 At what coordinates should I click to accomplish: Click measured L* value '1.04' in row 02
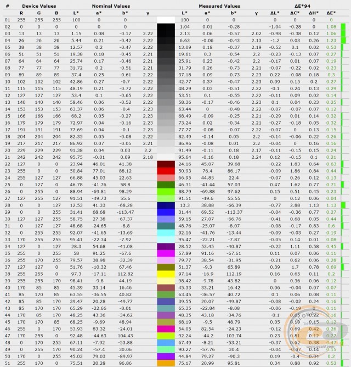click(185, 27)
